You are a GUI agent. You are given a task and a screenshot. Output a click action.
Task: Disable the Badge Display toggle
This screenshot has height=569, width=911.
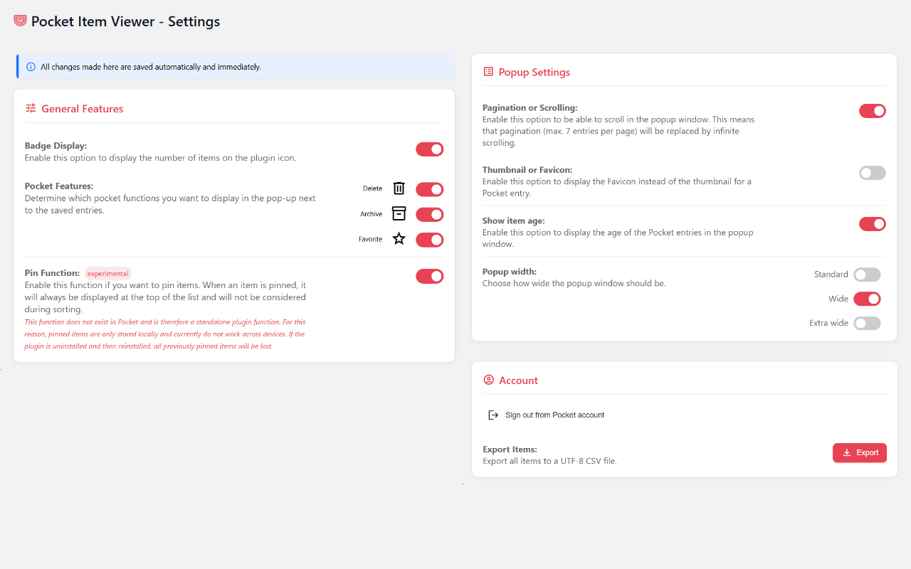[x=430, y=149]
